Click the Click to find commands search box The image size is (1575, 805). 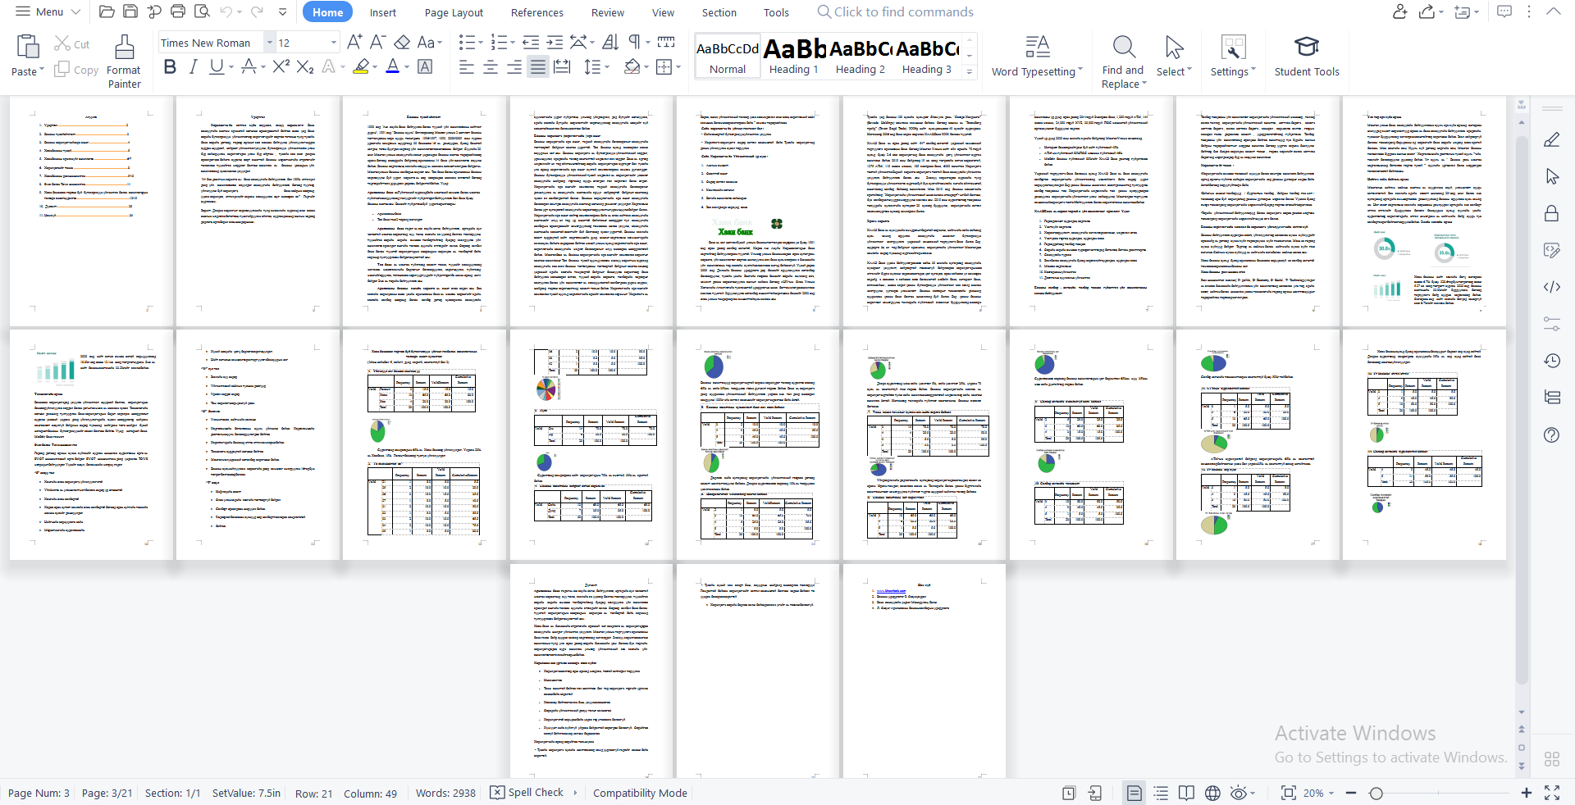click(x=895, y=11)
